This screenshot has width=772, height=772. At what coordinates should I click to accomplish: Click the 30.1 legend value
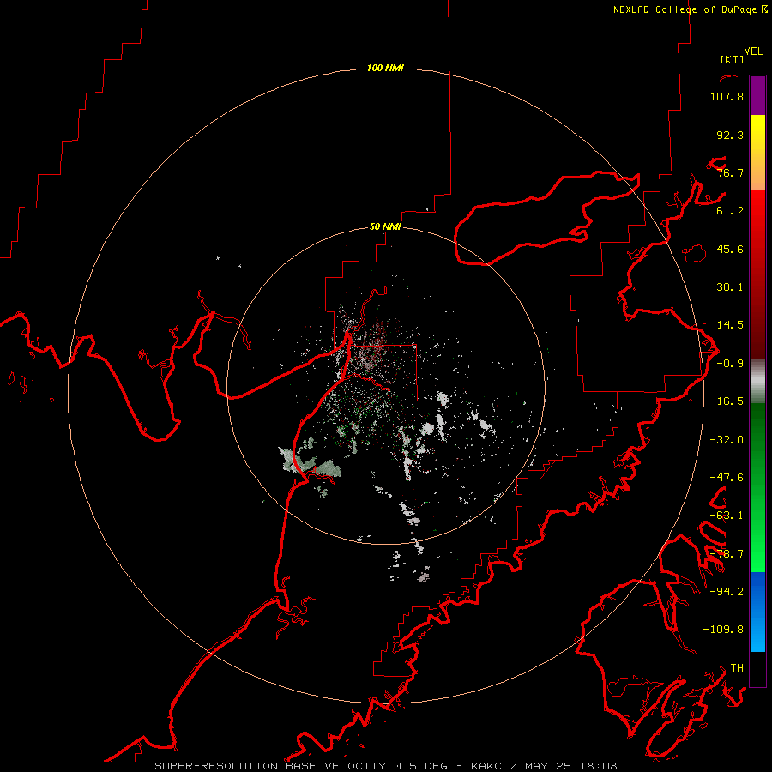click(730, 287)
